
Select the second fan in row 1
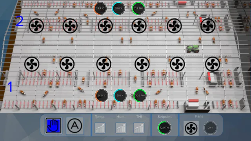(x=67, y=64)
